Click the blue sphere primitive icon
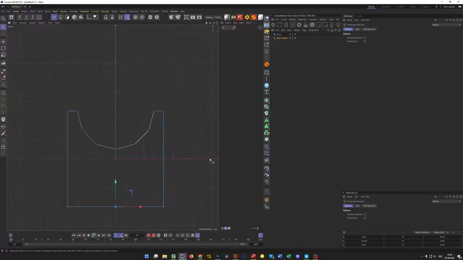463x260 pixels. point(267,85)
